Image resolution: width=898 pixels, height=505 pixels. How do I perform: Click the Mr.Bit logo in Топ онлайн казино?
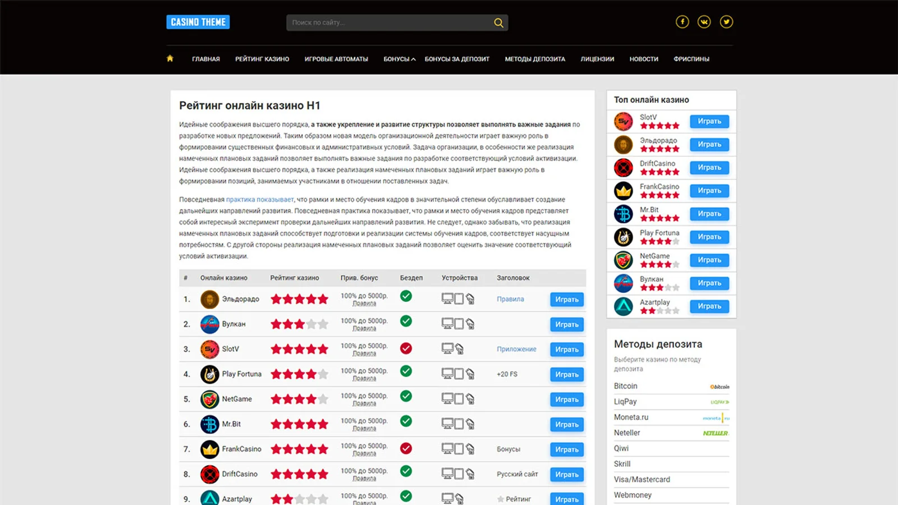click(x=624, y=214)
